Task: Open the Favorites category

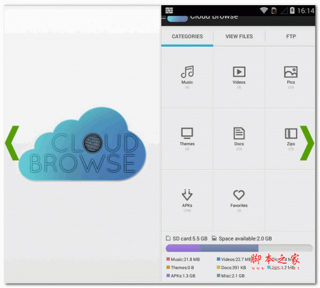Action: pyautogui.click(x=239, y=200)
